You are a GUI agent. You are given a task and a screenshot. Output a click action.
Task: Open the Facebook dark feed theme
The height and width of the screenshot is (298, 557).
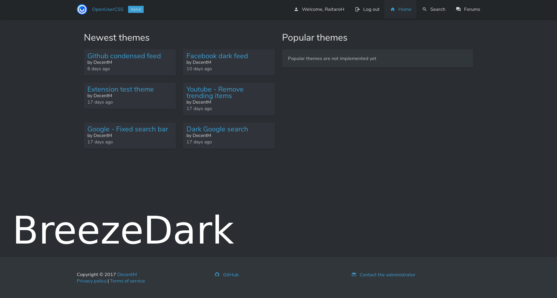pyautogui.click(x=217, y=56)
